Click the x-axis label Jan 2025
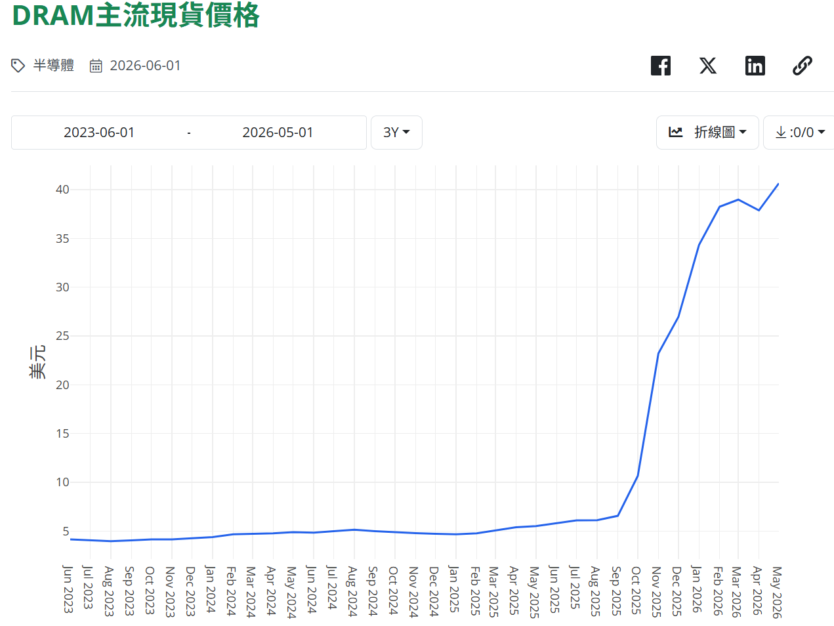Viewport: 834px width, 626px height. pyautogui.click(x=453, y=589)
